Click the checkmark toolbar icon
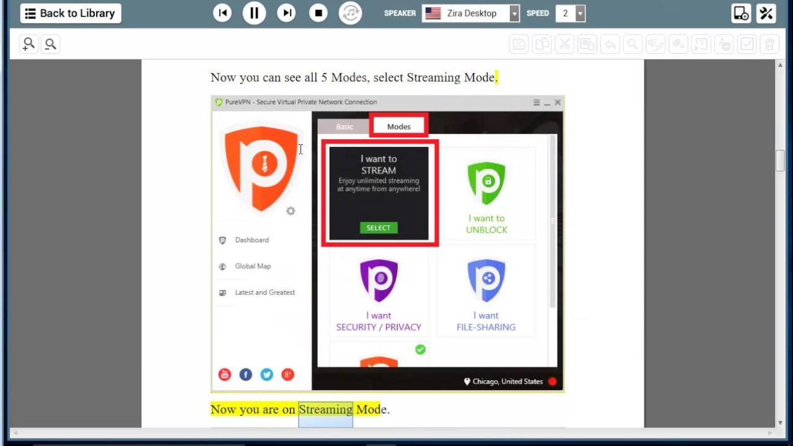793x446 pixels. click(747, 44)
